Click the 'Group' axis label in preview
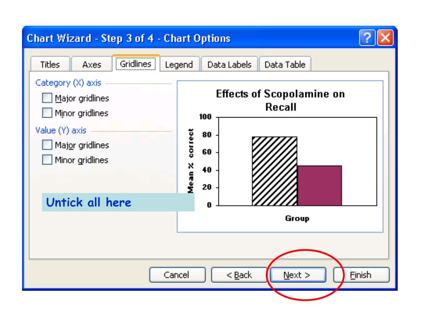426x319 pixels. pos(297,218)
